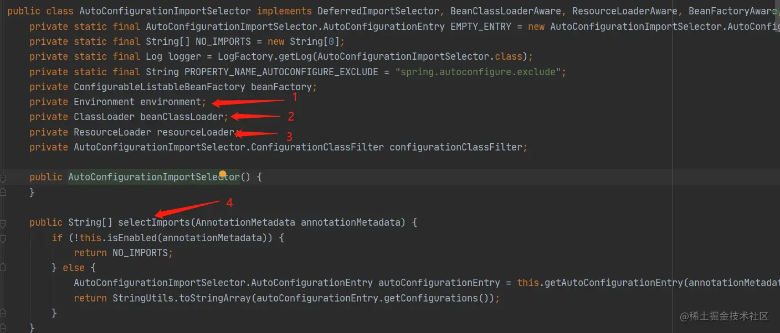The image size is (780, 333).
Task: Click the environment field name
Action: pos(171,102)
